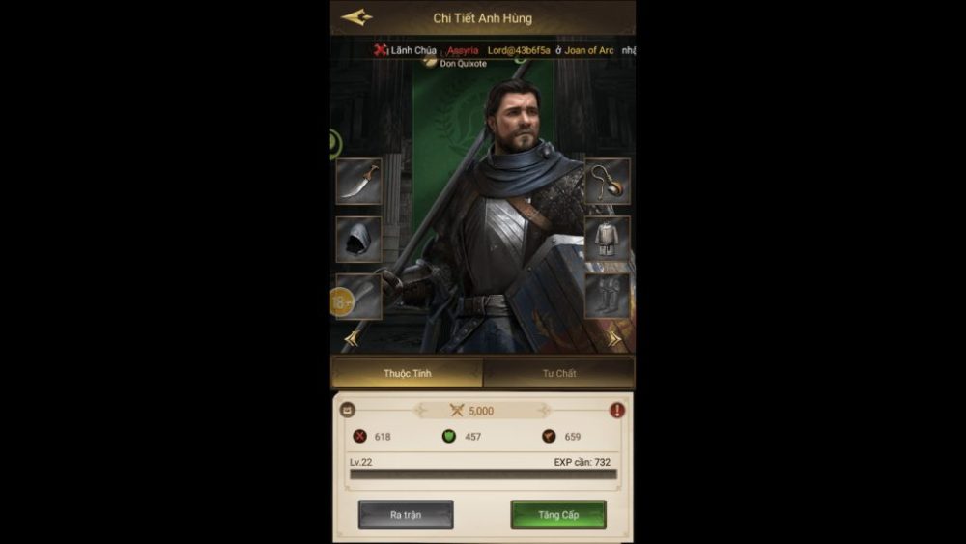
Task: Tap the red exclamation alert icon
Action: [617, 411]
